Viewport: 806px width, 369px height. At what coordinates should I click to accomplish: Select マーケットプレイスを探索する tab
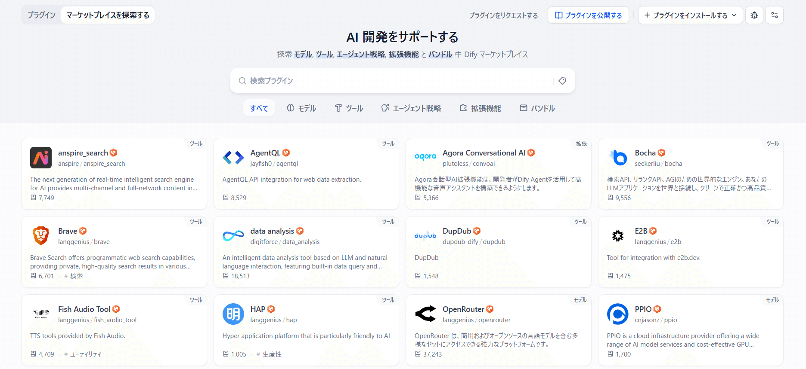[x=108, y=15]
